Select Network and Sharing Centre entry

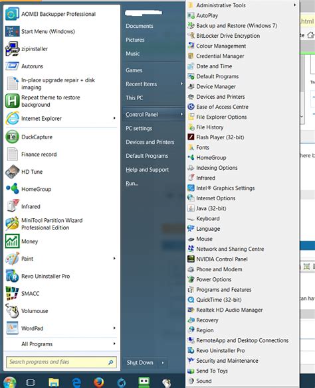(x=230, y=249)
